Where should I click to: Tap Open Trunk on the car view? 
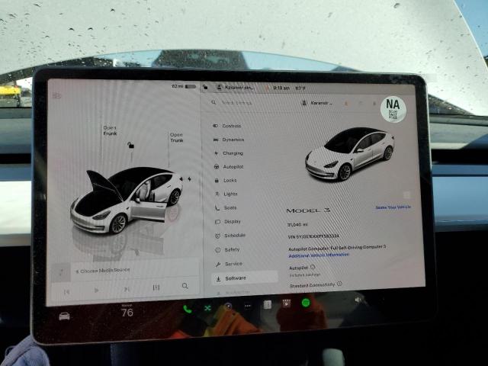176,137
